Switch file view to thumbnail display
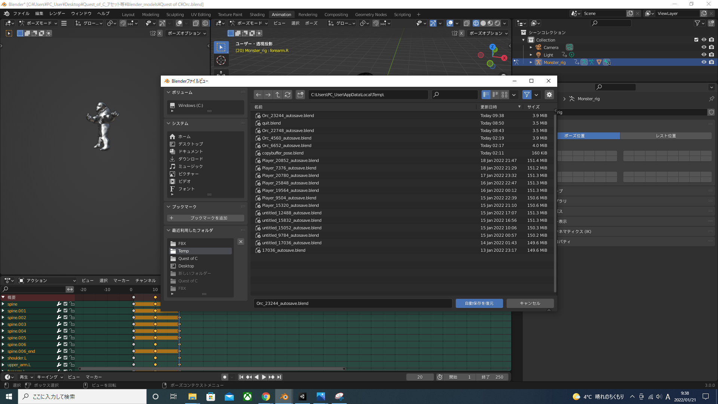Viewport: 718px width, 404px height. coord(504,95)
